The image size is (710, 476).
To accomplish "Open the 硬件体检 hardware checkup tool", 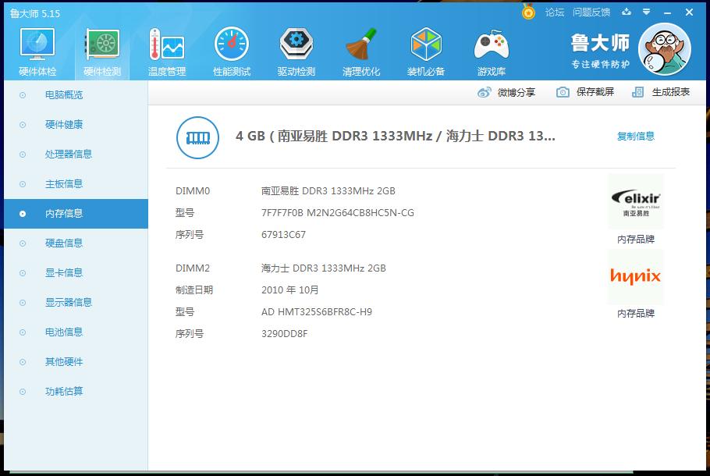I will (36, 49).
